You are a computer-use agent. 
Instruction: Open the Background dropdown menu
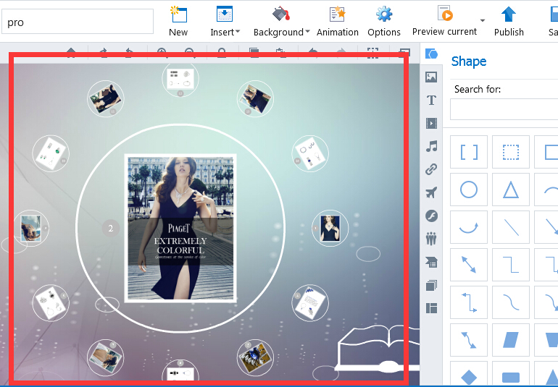pyautogui.click(x=281, y=22)
